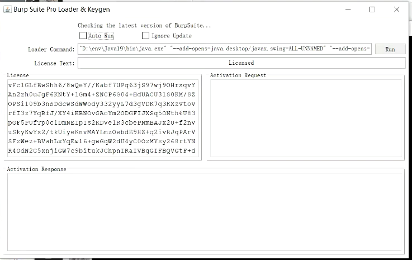Focus the Loader Command input field
Image resolution: width=412 pixels, height=260 pixels.
225,49
